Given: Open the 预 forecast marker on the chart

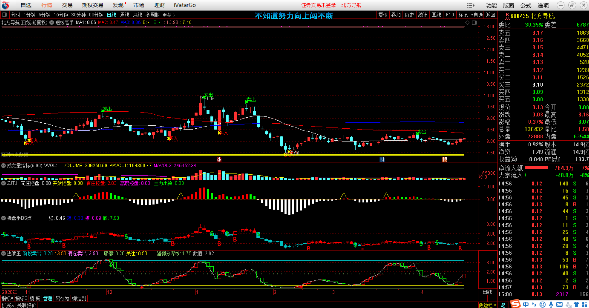Looking at the screenshot, I should tap(445, 159).
